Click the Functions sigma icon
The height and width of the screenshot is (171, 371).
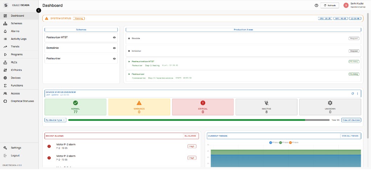pyautogui.click(x=5, y=85)
